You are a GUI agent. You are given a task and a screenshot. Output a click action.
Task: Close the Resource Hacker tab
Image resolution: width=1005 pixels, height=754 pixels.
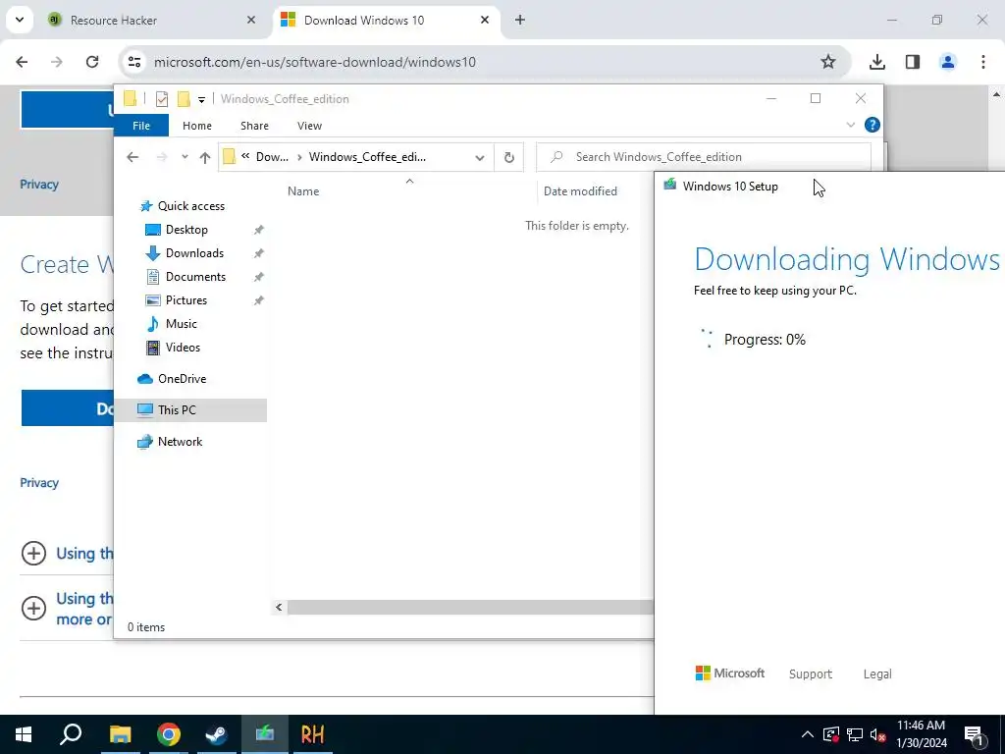click(x=251, y=20)
